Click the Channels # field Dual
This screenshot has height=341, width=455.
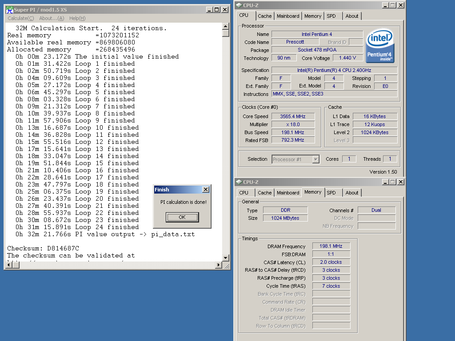click(376, 210)
